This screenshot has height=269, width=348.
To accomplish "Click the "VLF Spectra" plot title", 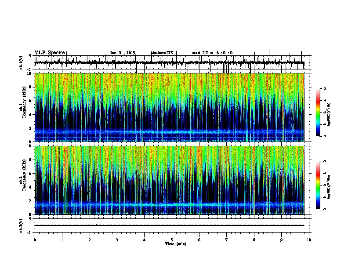I will point(50,53).
